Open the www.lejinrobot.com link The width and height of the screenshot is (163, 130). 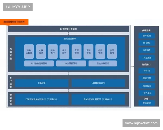pos(141,123)
